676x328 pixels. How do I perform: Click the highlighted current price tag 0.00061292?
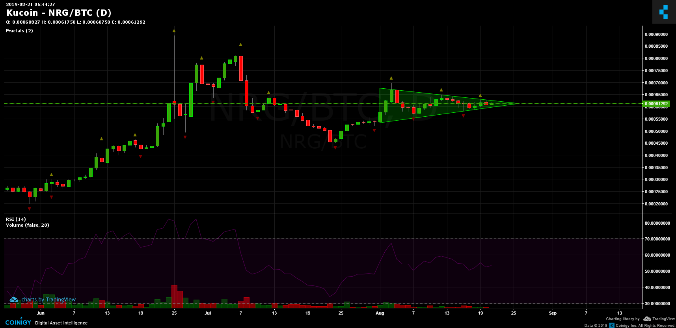pyautogui.click(x=656, y=104)
